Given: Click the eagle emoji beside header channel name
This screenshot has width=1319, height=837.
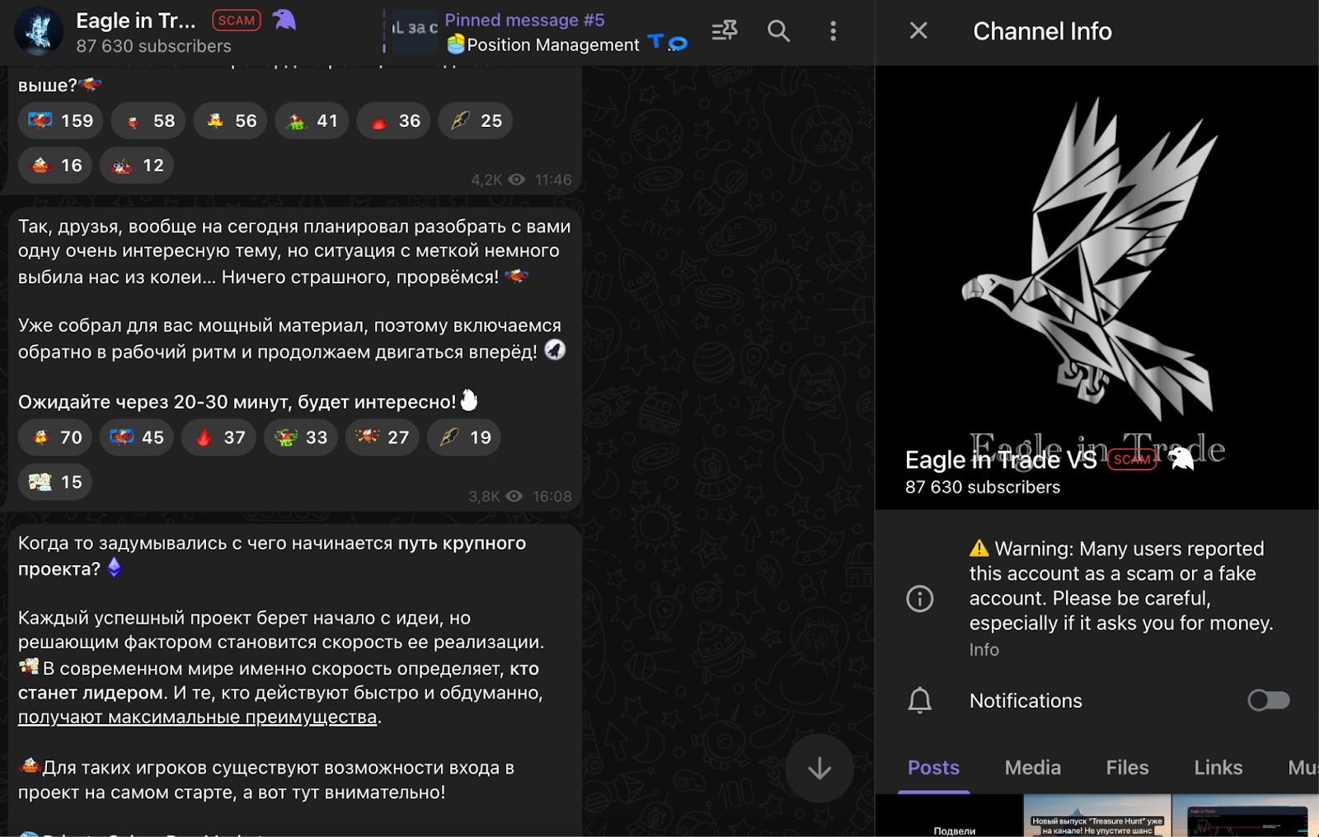Looking at the screenshot, I should pos(284,20).
